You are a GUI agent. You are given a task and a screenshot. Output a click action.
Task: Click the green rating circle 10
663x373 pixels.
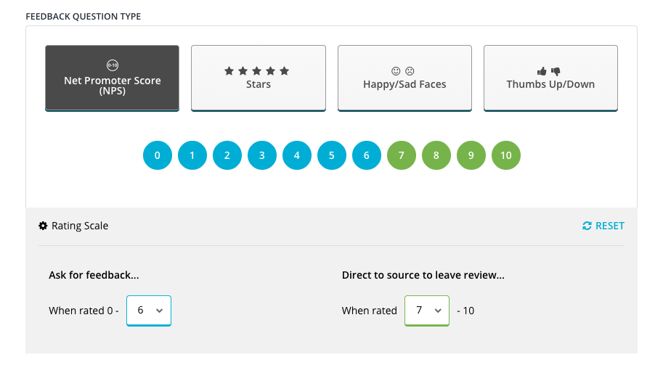(506, 155)
